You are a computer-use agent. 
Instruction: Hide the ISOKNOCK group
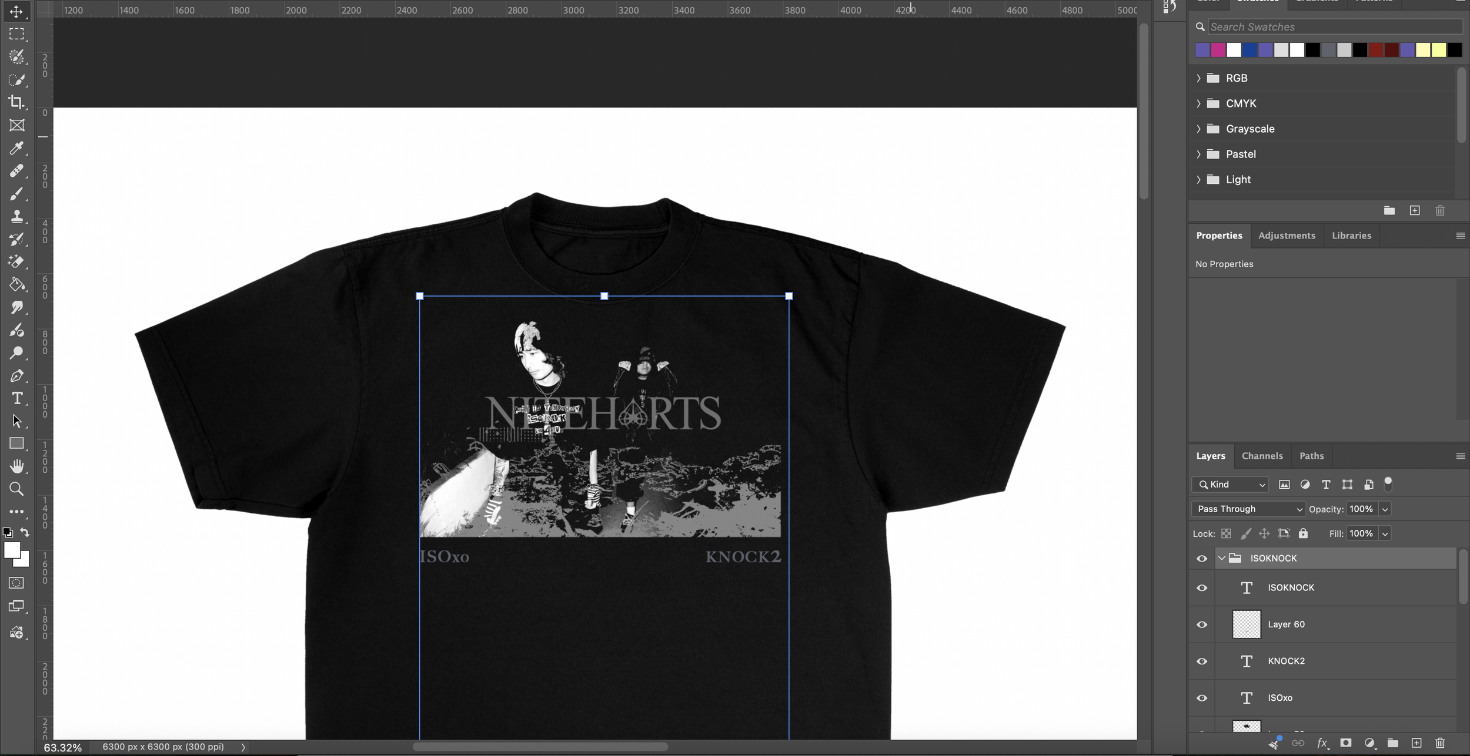click(1202, 559)
